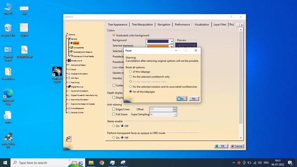Click the Infrastructure category icon
297x167 pixels.
click(69, 61)
